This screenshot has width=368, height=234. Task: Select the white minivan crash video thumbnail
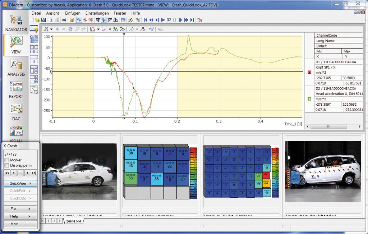(x=323, y=171)
